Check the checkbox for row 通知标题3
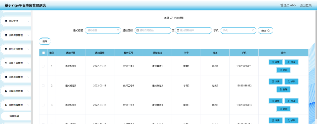 coord(43,105)
